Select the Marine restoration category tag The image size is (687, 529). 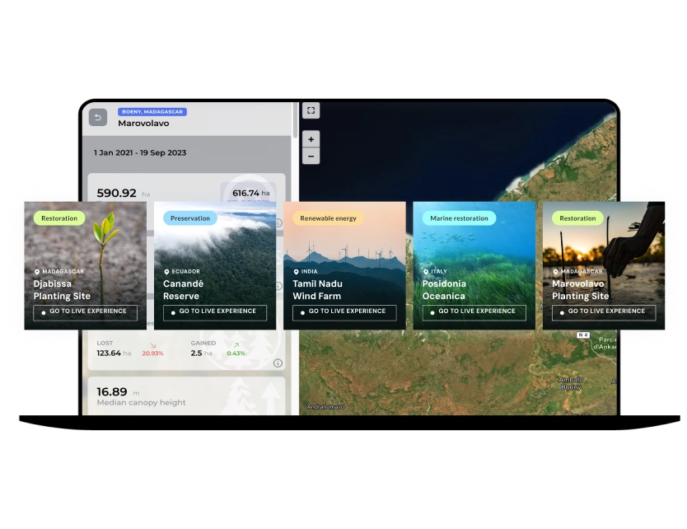tap(459, 218)
